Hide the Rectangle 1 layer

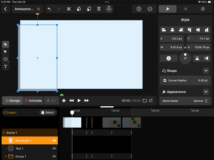[x=54, y=141]
